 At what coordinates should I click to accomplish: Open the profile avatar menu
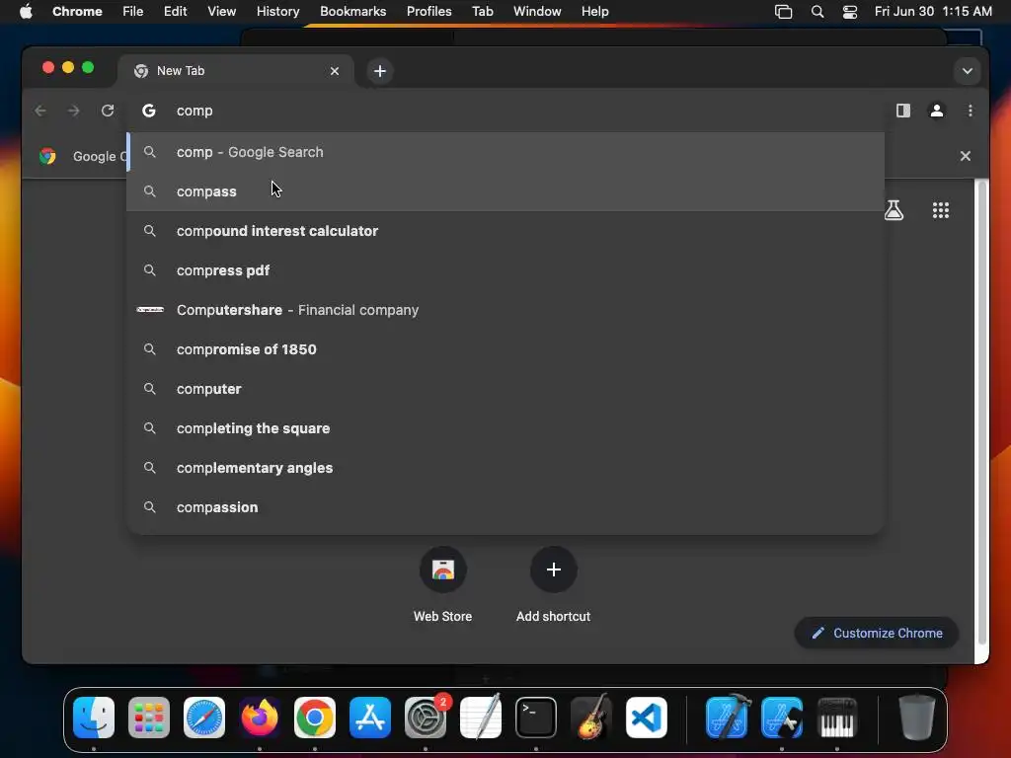tap(937, 111)
